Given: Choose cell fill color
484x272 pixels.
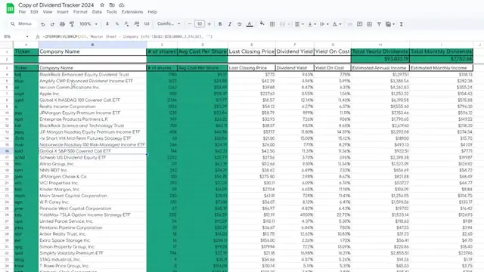Looking at the screenshot, I should [262, 23].
